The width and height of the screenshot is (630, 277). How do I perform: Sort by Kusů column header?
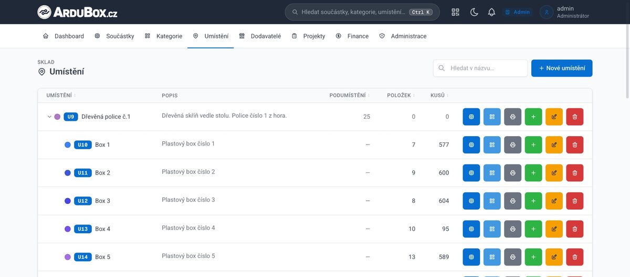coord(439,96)
